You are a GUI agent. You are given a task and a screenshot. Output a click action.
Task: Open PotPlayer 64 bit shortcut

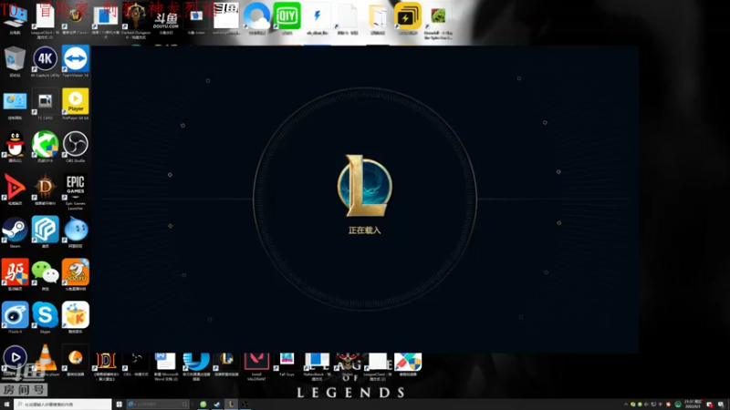[76, 102]
